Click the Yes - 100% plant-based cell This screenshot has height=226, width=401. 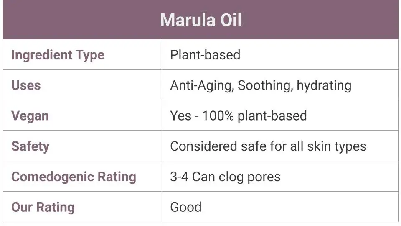point(280,116)
